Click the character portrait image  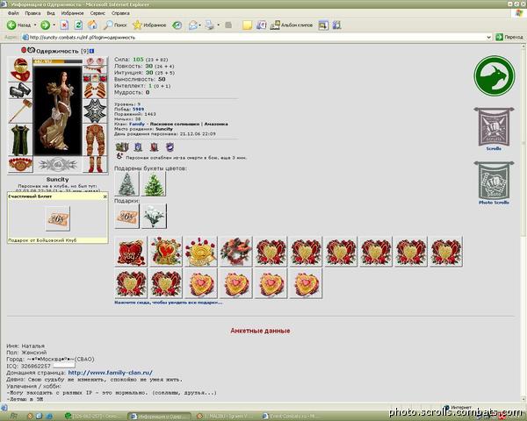coord(57,111)
